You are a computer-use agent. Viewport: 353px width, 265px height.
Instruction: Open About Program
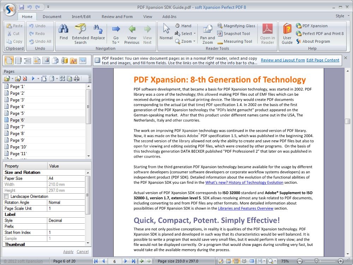pos(313,41)
